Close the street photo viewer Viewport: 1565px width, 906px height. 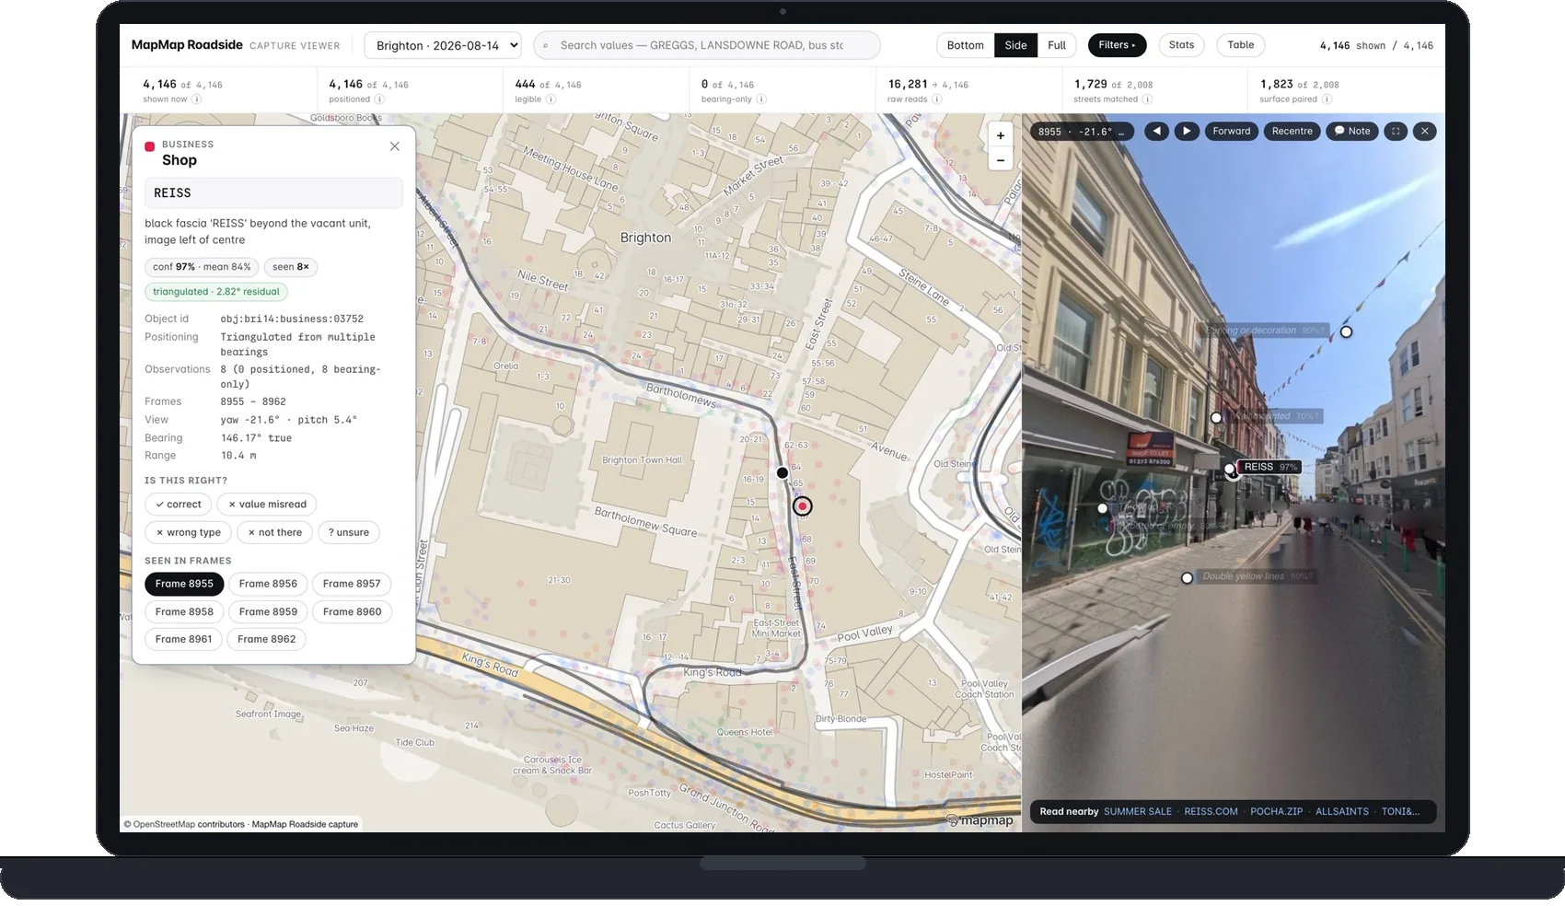pos(1425,132)
